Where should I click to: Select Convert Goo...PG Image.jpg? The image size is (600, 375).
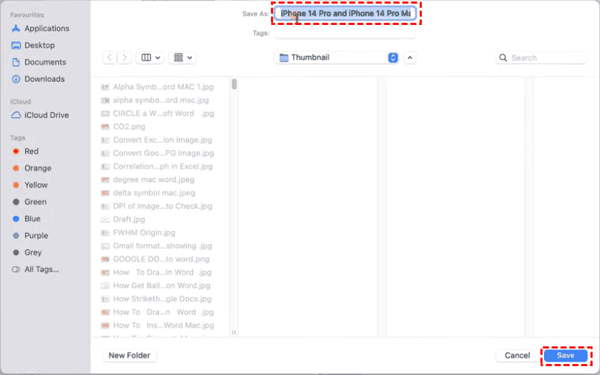click(x=158, y=153)
